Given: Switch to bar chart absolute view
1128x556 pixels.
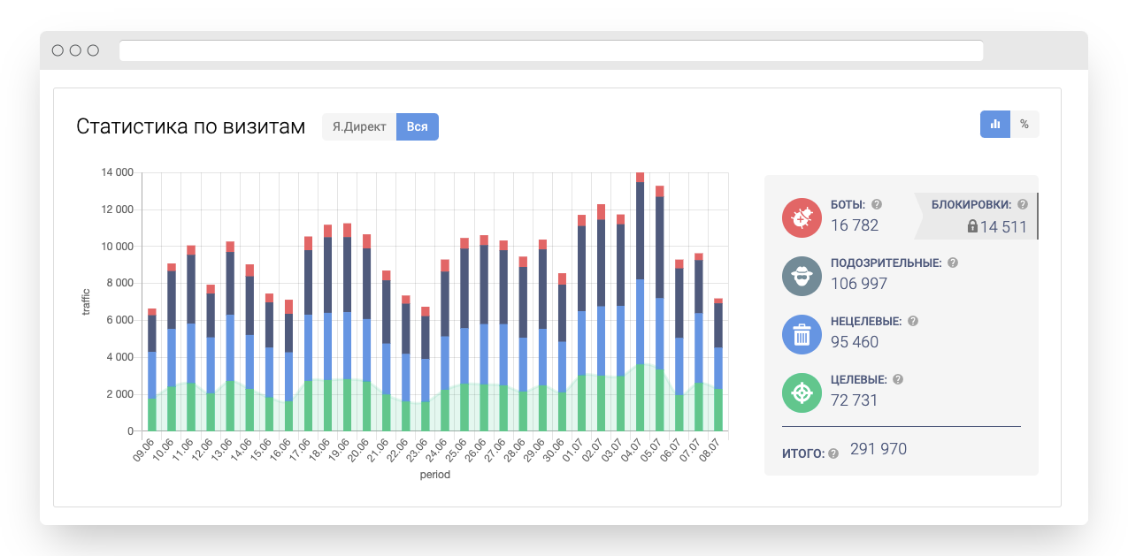Looking at the screenshot, I should click(x=995, y=125).
